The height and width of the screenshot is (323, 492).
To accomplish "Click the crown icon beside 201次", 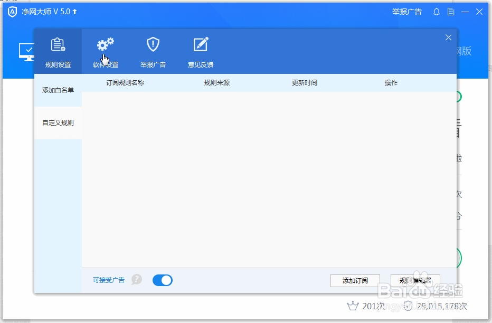I will point(353,306).
